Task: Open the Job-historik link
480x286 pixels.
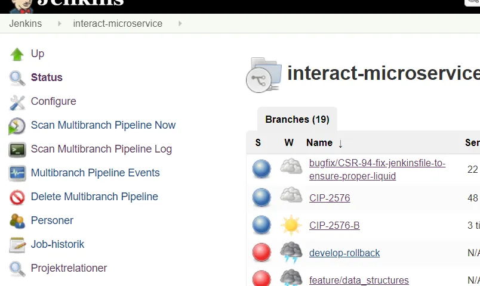Action: coord(57,244)
